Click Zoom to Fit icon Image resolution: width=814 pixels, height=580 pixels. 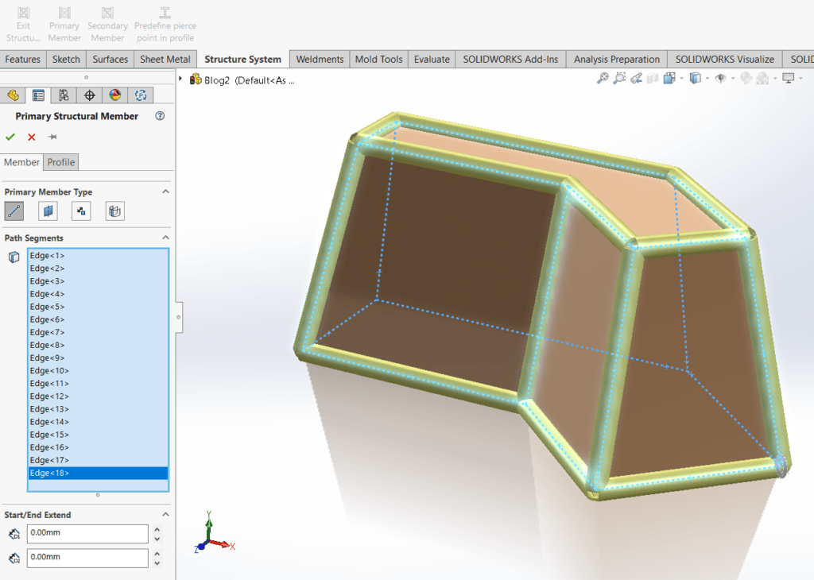click(603, 78)
